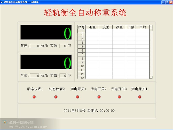Click the 动态仪表1 red indicator light
The image size is (173, 130).
[x=34, y=97]
